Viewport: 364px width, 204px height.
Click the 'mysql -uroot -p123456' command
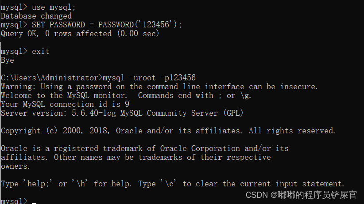(x=149, y=78)
